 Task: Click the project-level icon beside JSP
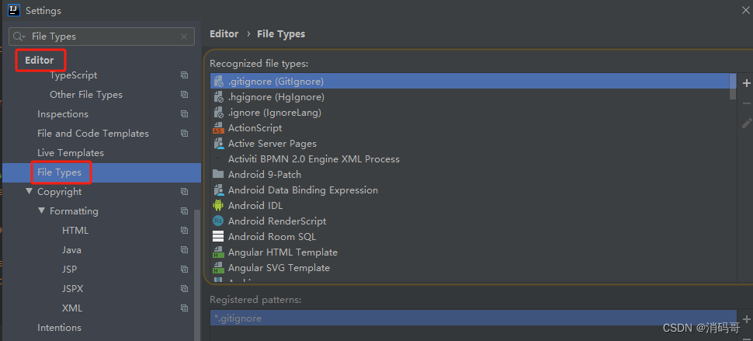point(185,270)
